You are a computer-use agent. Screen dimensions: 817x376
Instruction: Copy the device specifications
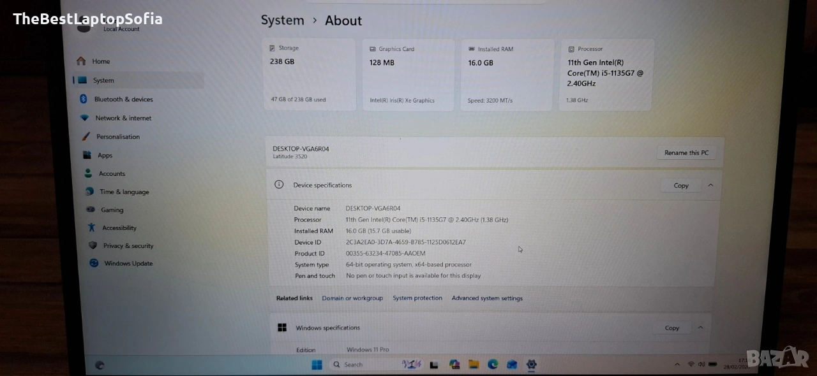tap(681, 185)
